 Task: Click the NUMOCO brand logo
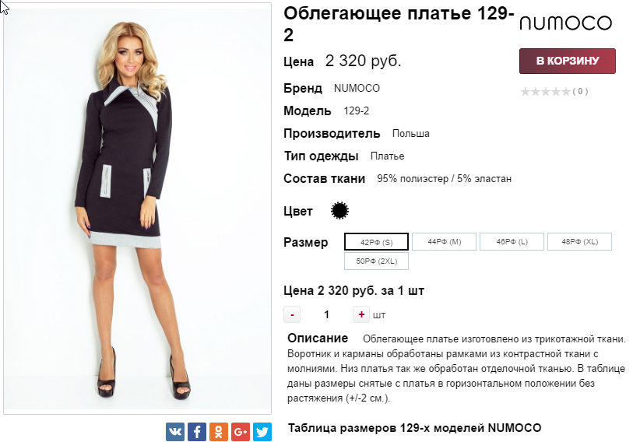point(566,23)
